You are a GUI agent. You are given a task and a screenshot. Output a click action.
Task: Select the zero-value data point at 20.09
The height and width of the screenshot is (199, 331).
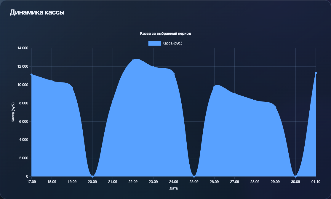pos(92,176)
